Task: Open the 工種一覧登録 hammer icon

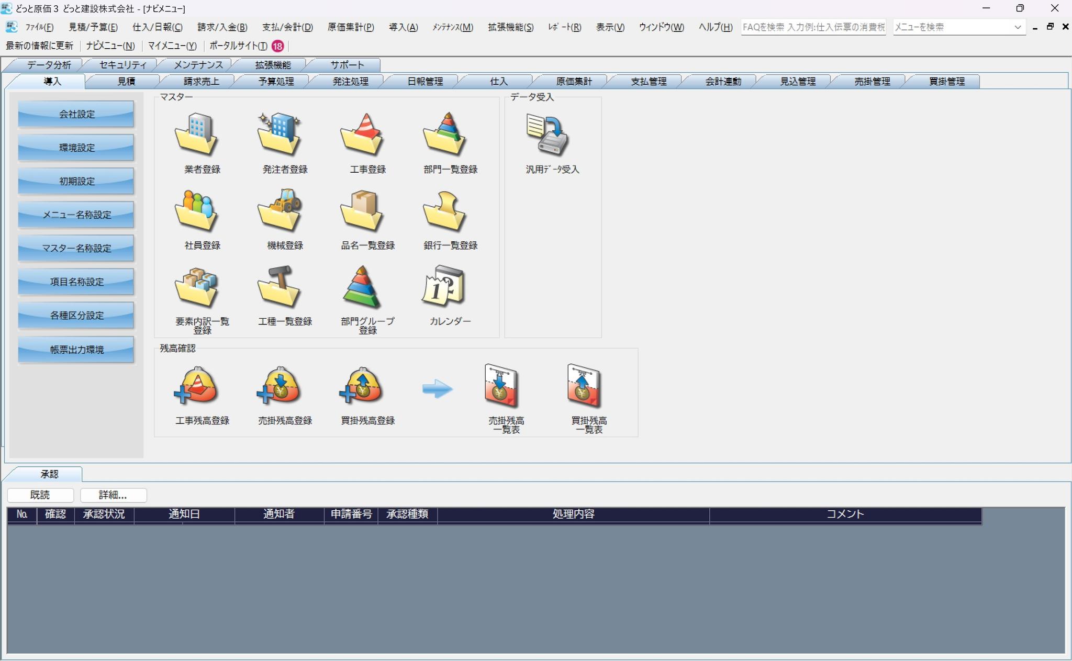Action: 280,286
